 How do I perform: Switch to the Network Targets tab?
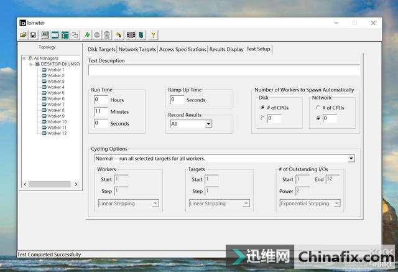click(x=137, y=49)
